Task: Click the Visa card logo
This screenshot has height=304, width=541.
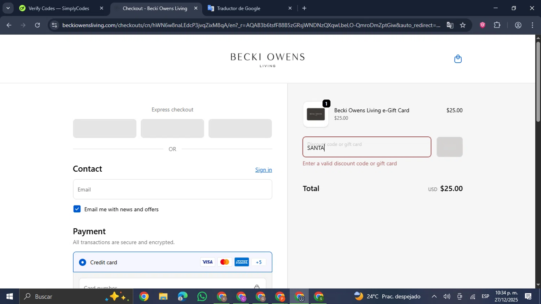Action: coord(207,262)
